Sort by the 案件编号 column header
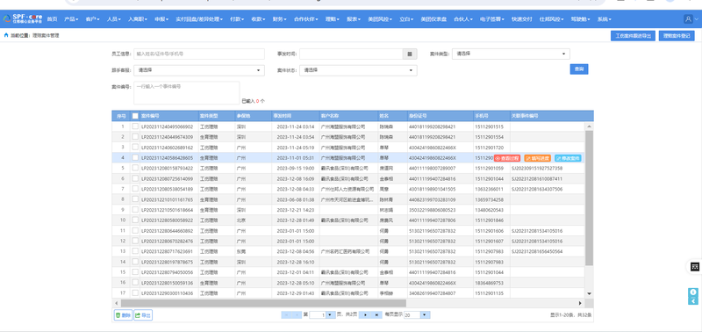The width and height of the screenshot is (702, 332). (168, 116)
